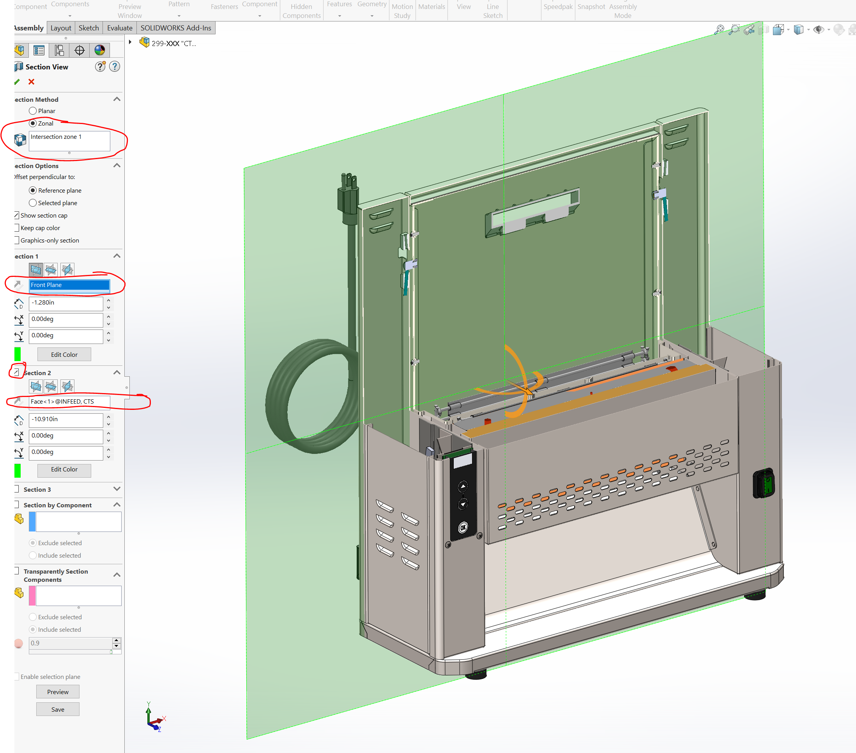Switch to the Evaluate tab
The image size is (856, 753).
(x=119, y=28)
